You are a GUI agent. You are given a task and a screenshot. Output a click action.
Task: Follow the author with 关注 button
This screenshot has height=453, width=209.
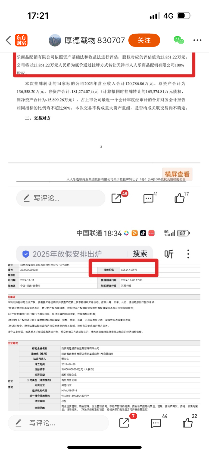click(x=144, y=40)
